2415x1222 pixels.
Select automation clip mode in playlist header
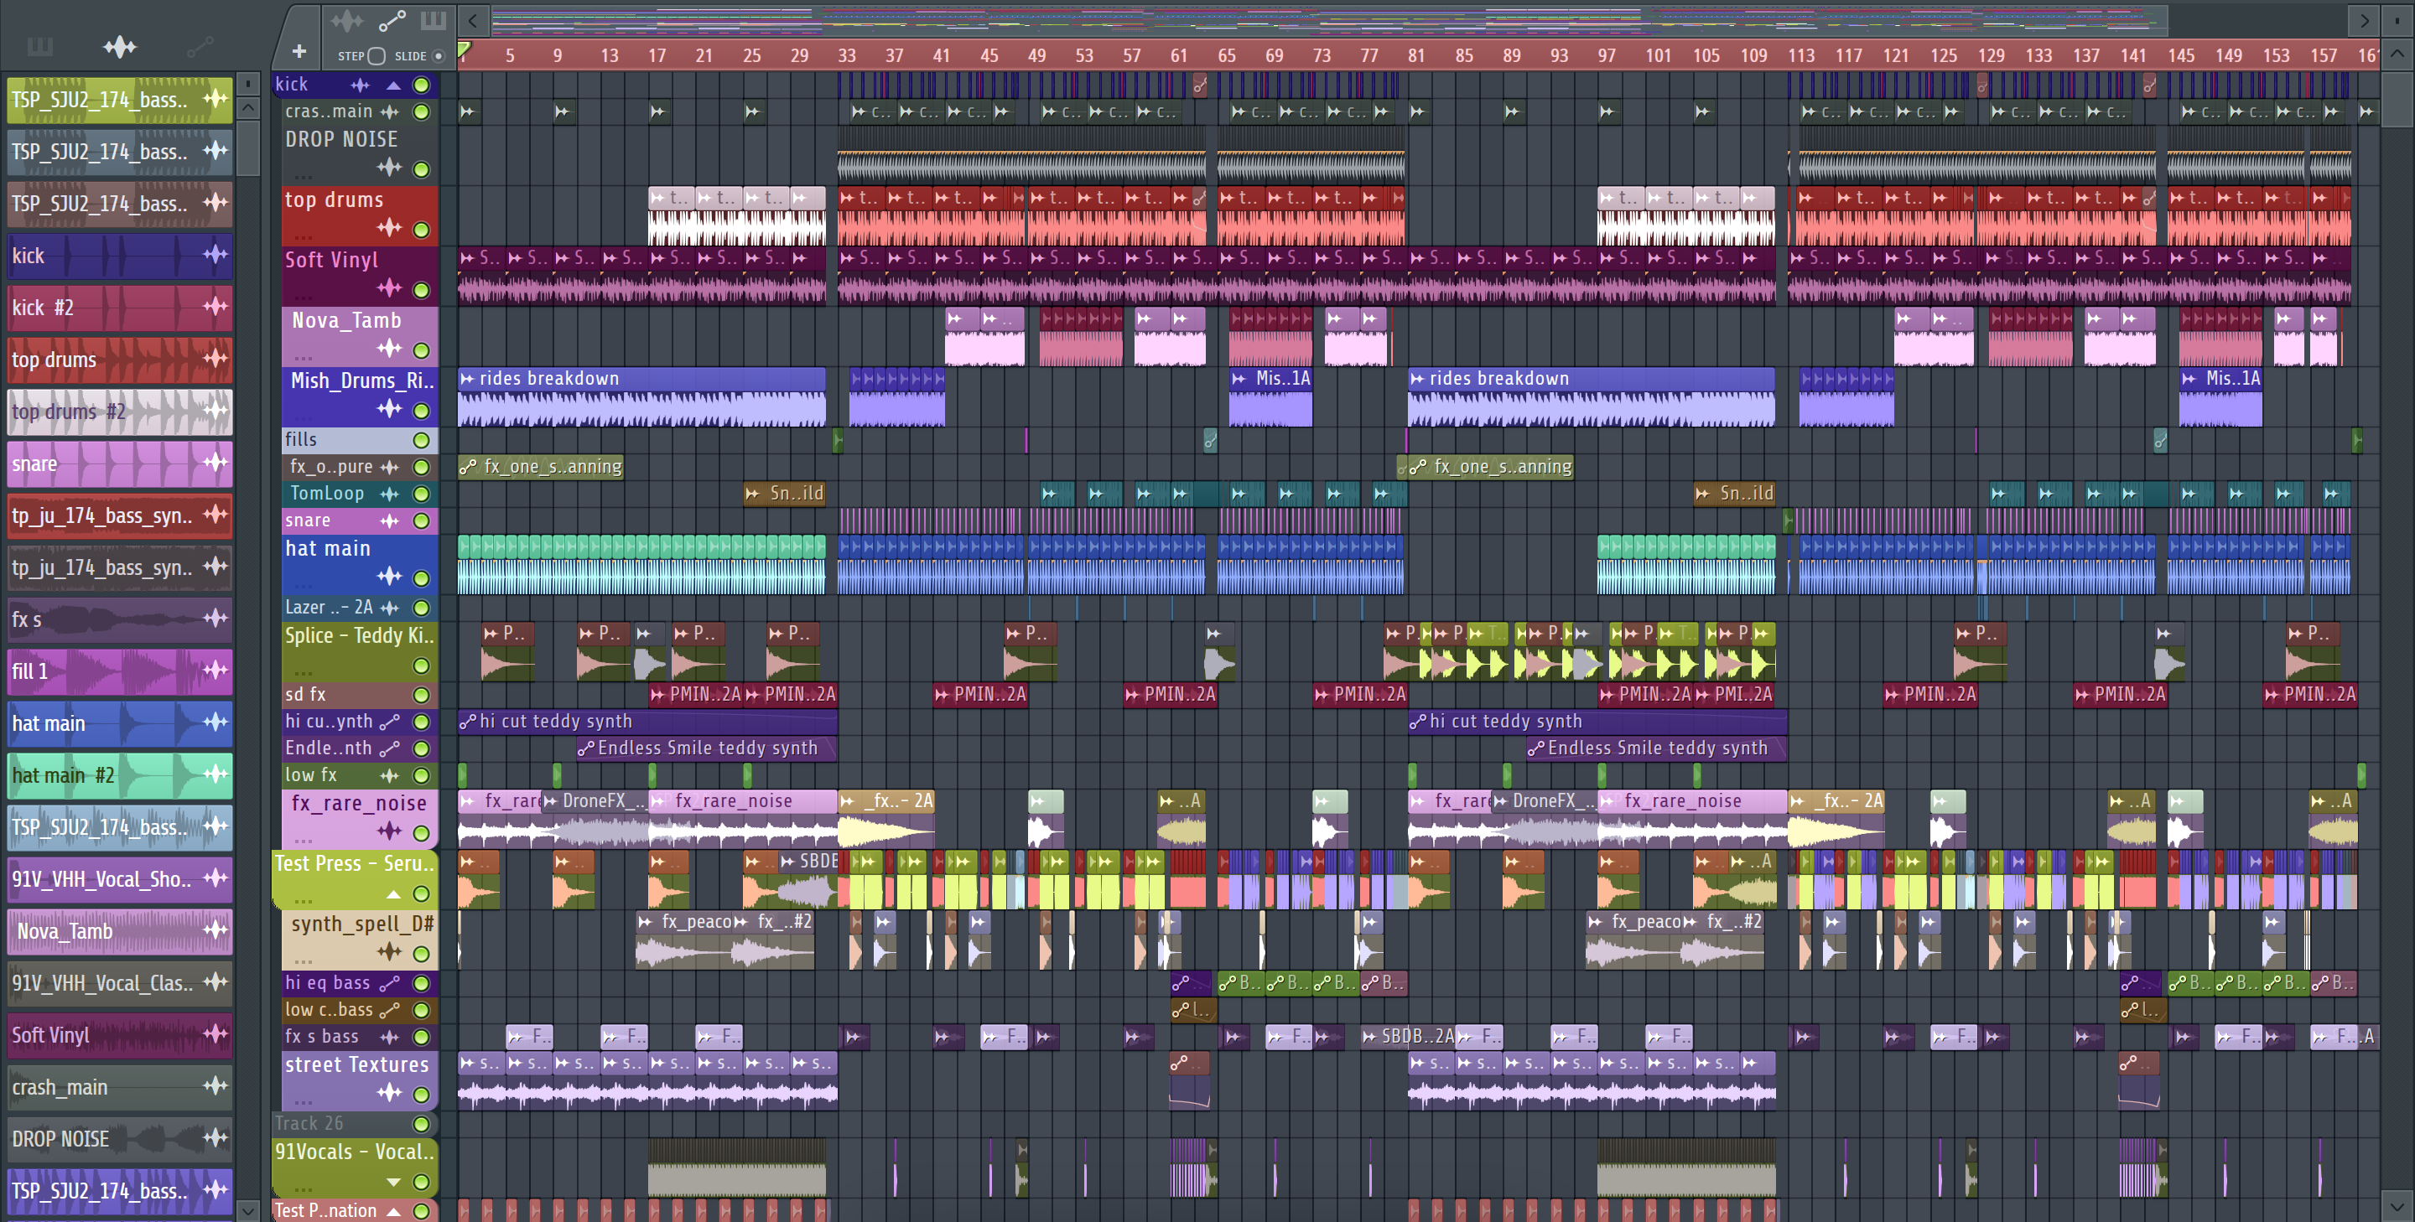[392, 19]
